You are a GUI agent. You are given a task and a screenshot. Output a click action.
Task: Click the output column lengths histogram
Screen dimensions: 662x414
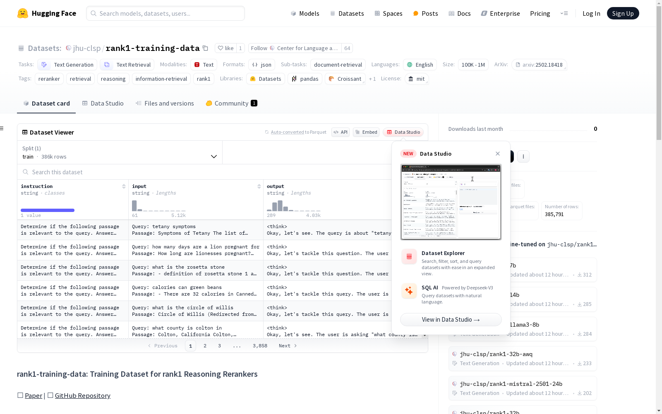coord(293,205)
